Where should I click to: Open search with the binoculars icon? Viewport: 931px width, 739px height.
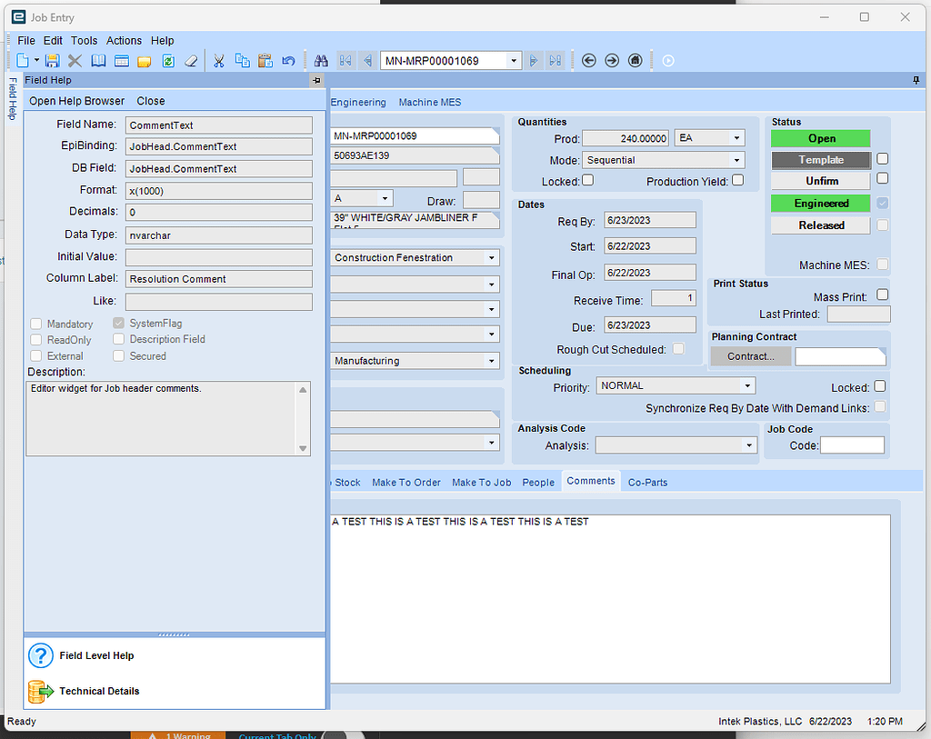click(322, 60)
